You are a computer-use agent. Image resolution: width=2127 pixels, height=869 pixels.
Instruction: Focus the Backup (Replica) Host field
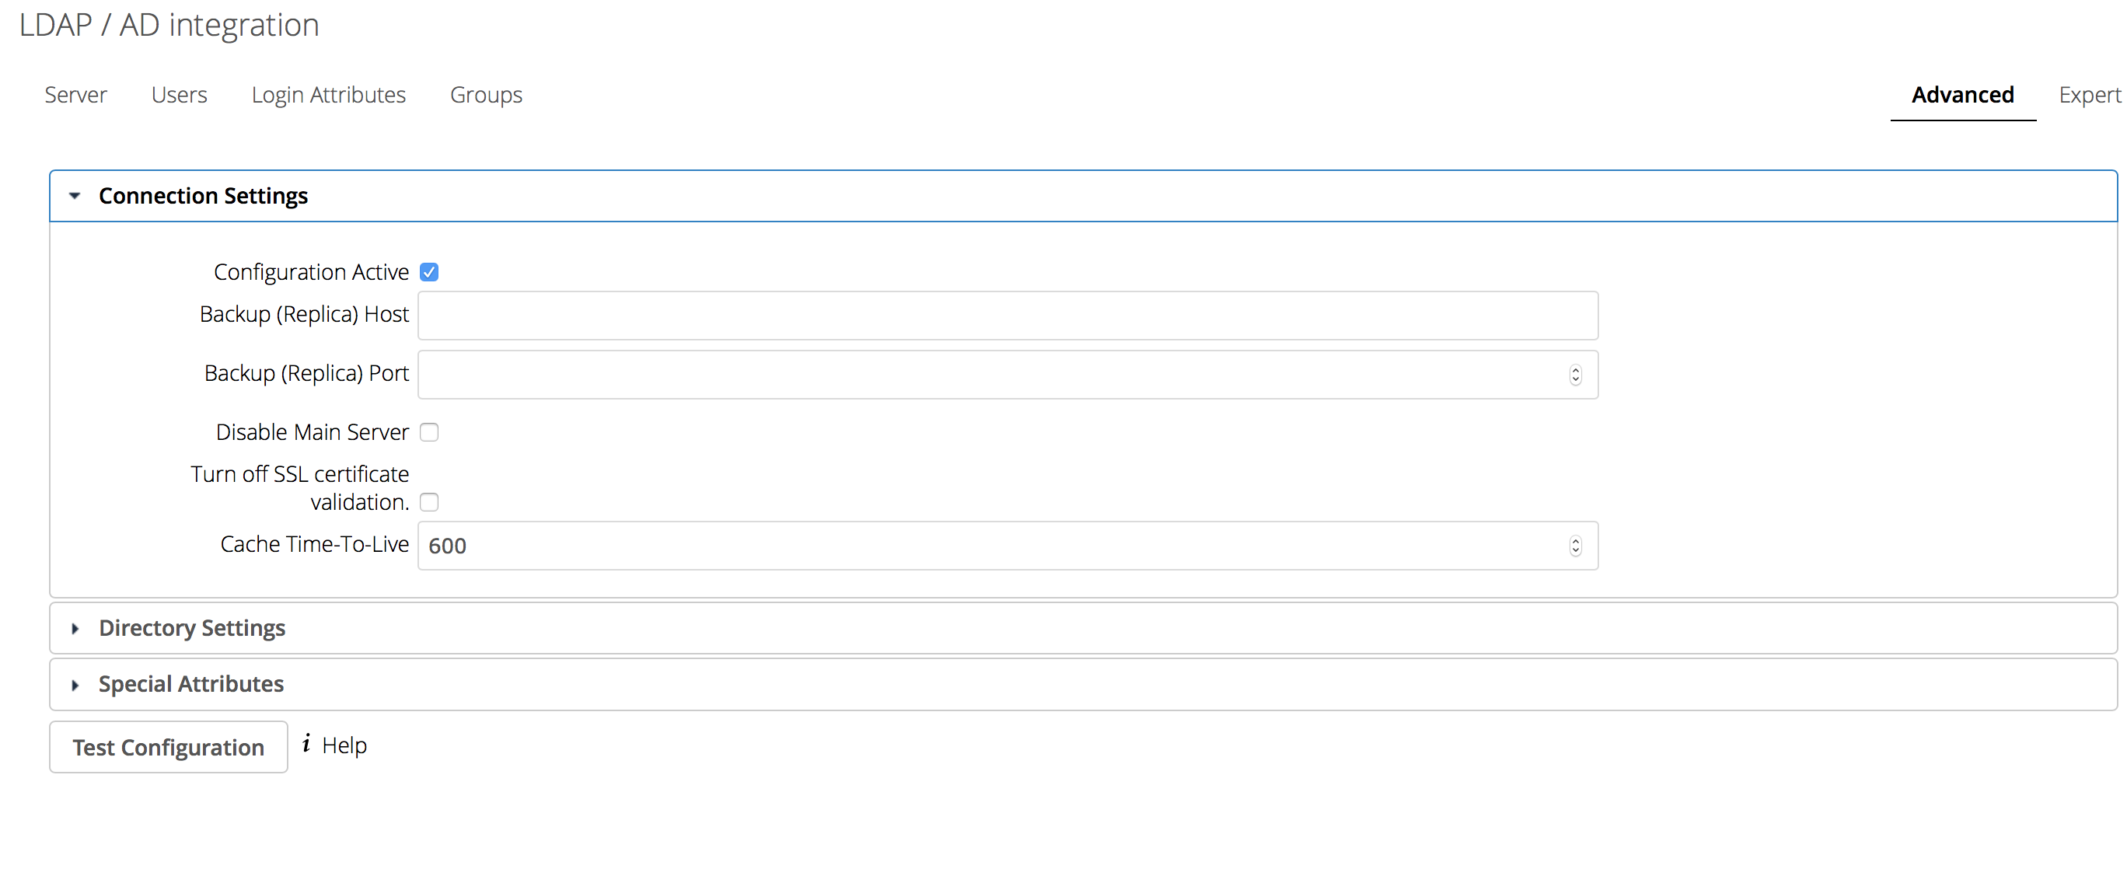(x=1008, y=316)
